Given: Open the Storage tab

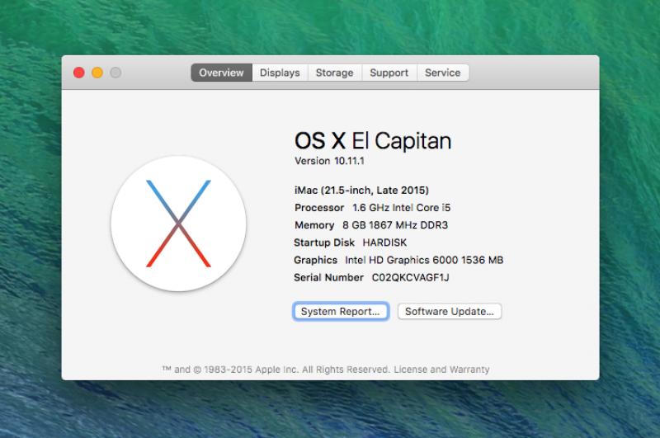Looking at the screenshot, I should pyautogui.click(x=335, y=73).
